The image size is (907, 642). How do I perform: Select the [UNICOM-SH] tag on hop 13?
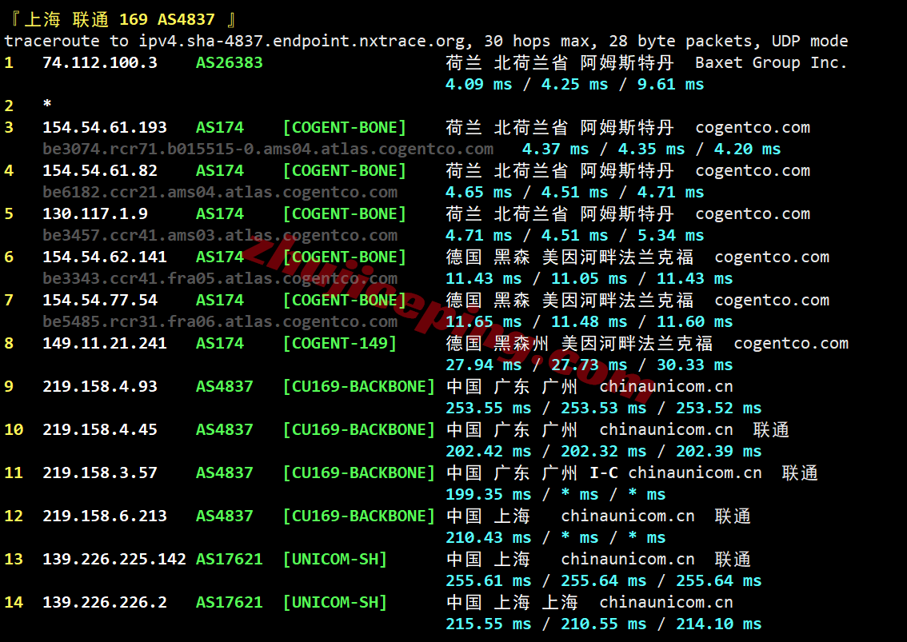pyautogui.click(x=335, y=560)
